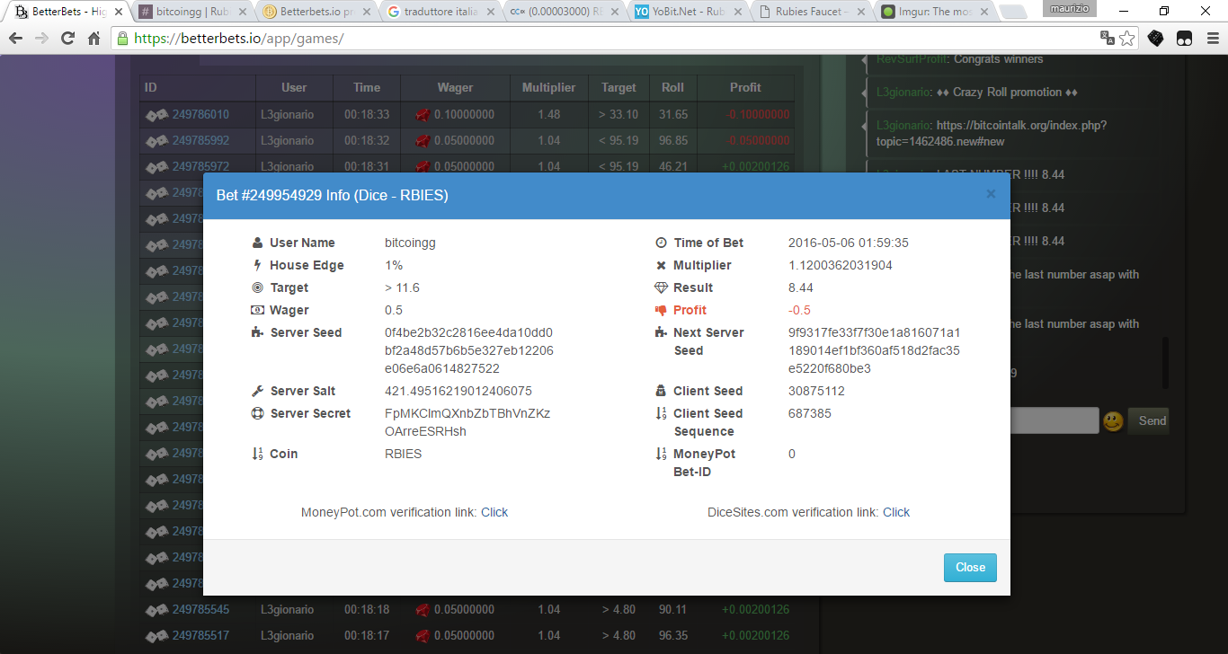Viewport: 1228px width, 654px height.
Task: Click the Time of Bet clock icon
Action: click(x=662, y=243)
